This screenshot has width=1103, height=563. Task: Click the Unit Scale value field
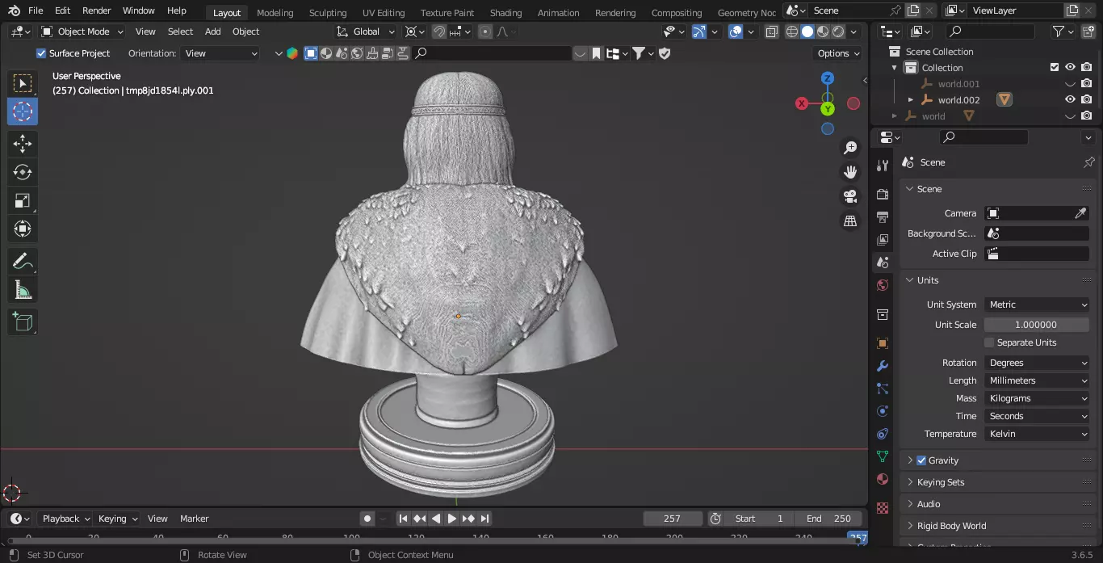click(1037, 325)
